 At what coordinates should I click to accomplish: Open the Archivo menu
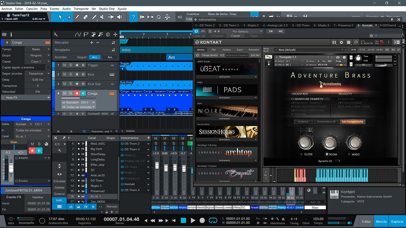tap(7, 8)
